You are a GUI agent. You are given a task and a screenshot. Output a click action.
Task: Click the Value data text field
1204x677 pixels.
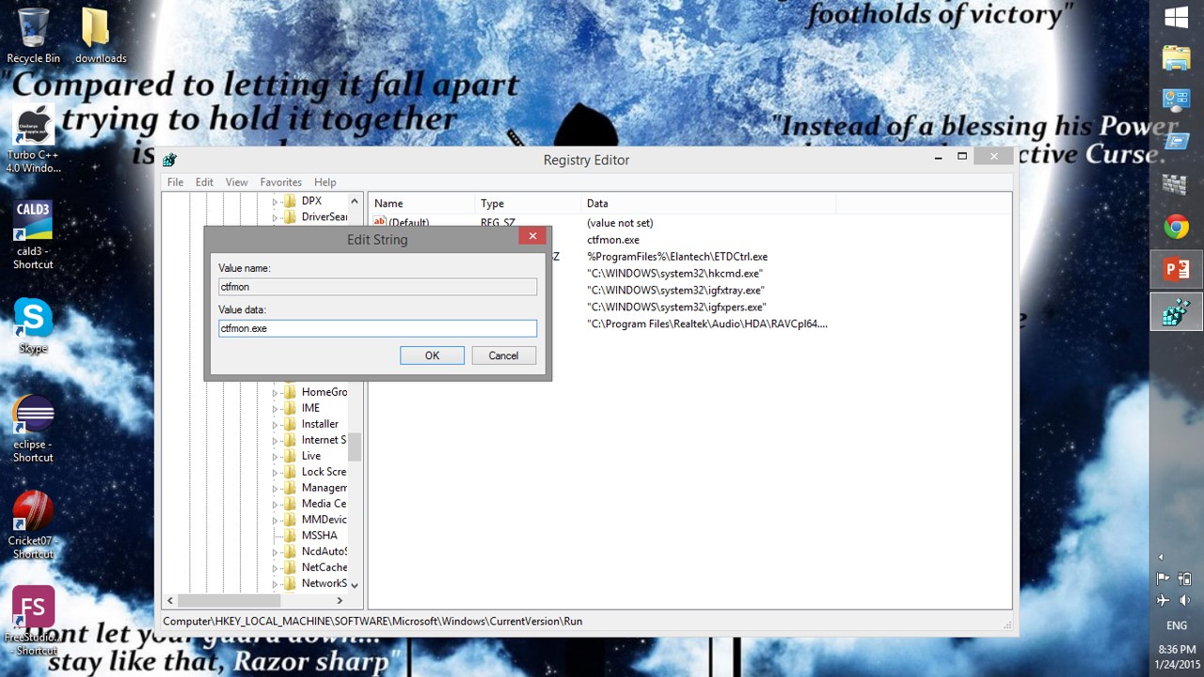(377, 328)
